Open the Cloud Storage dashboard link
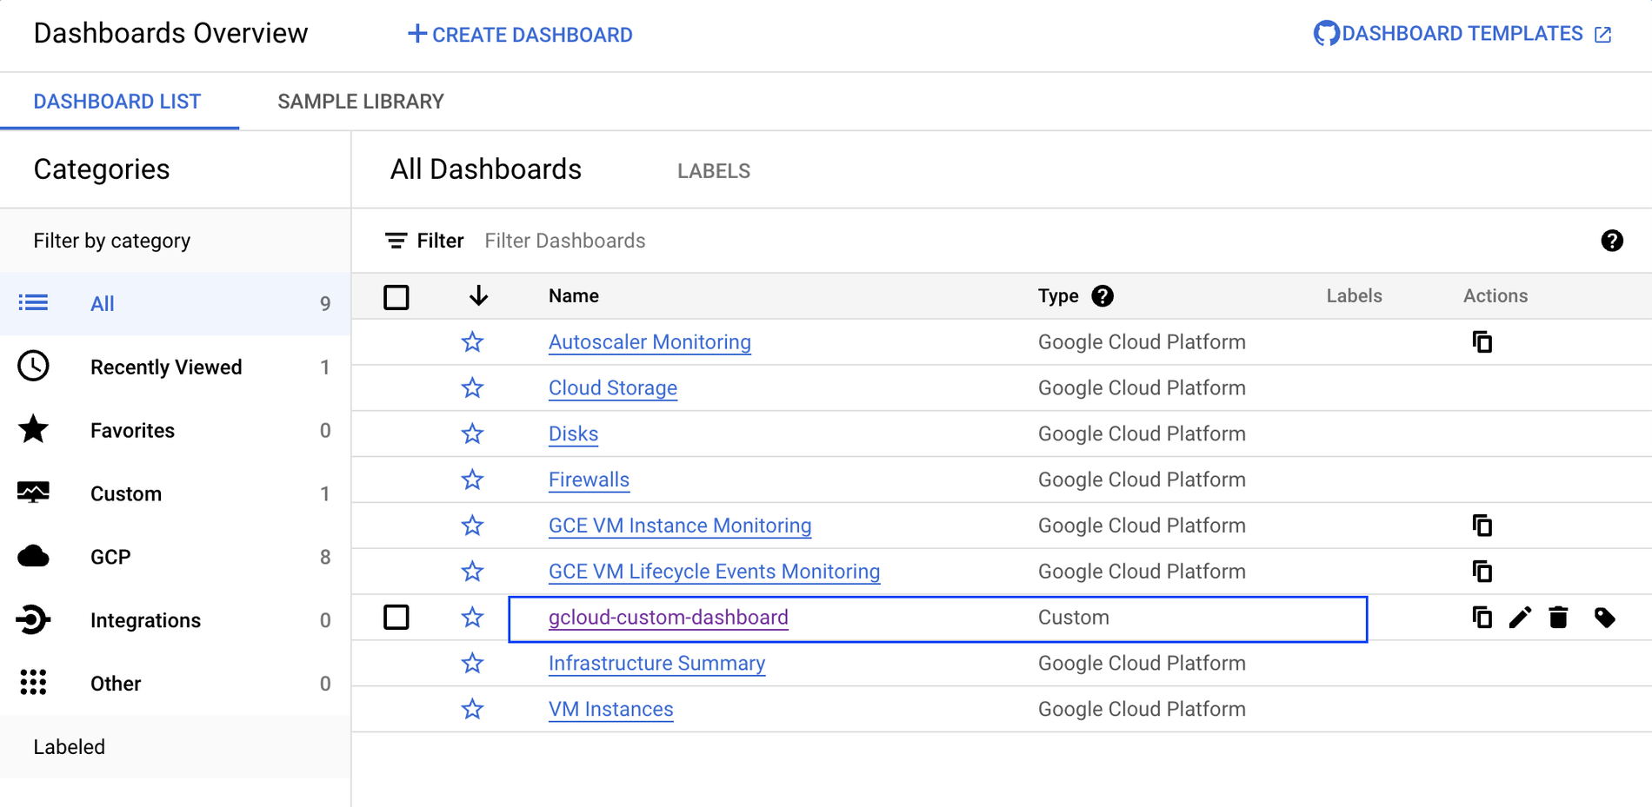Image resolution: width=1652 pixels, height=807 pixels. (613, 388)
